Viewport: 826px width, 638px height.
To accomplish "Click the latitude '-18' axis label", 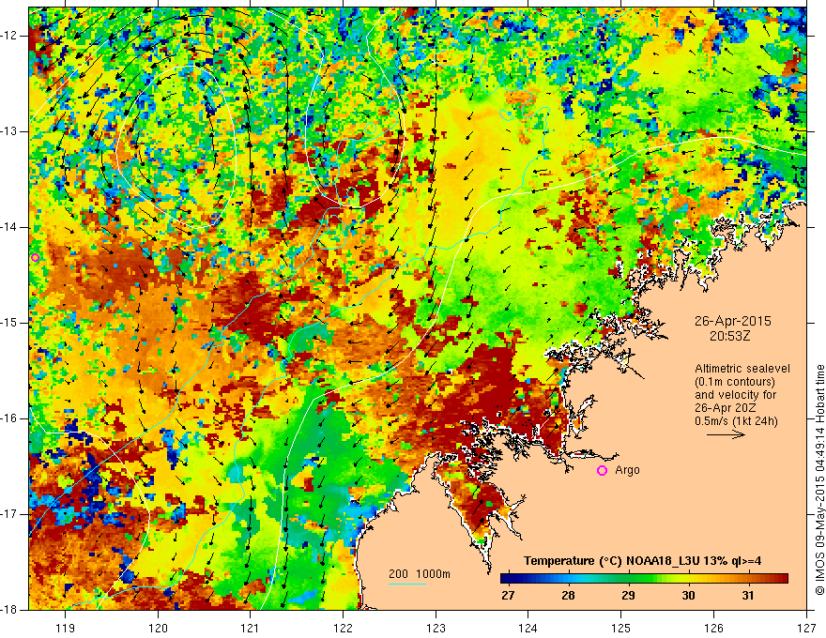I will click(9, 610).
